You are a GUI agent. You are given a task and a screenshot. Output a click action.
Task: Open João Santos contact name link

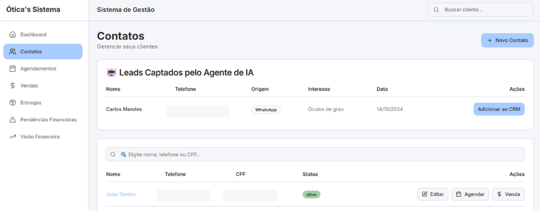(121, 194)
